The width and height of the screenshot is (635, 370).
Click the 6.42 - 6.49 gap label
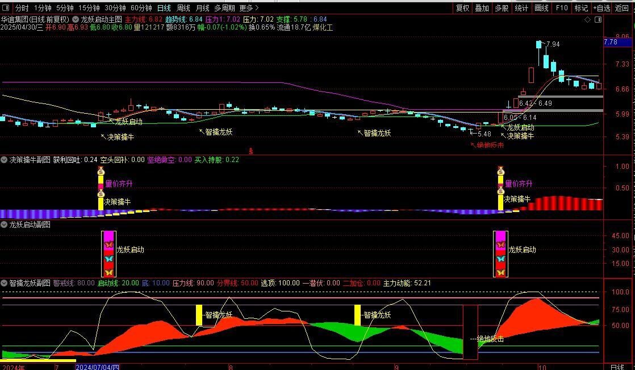tap(536, 103)
